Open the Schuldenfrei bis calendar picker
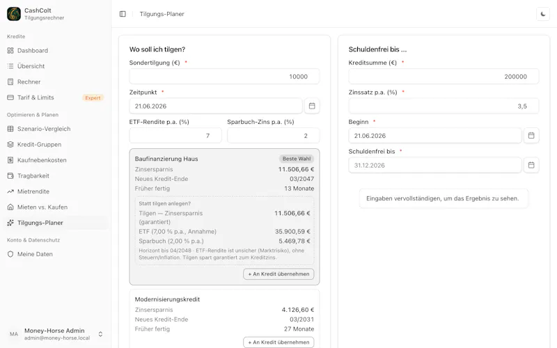 point(531,165)
